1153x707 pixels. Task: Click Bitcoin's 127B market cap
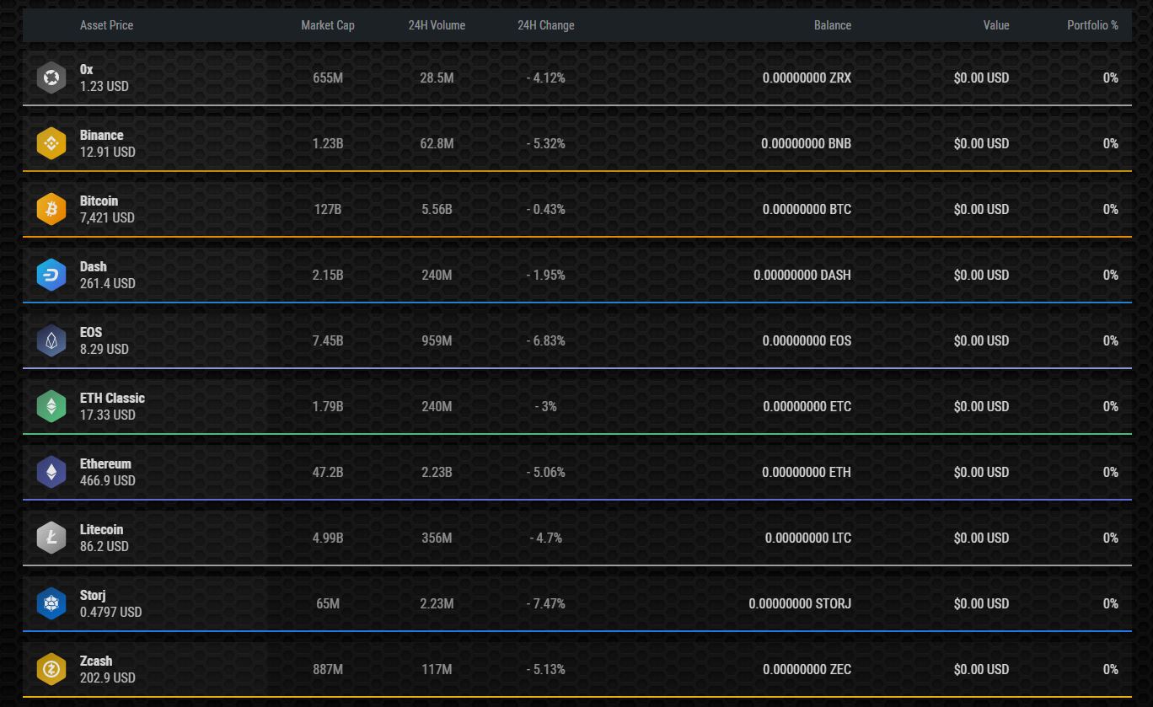click(328, 209)
